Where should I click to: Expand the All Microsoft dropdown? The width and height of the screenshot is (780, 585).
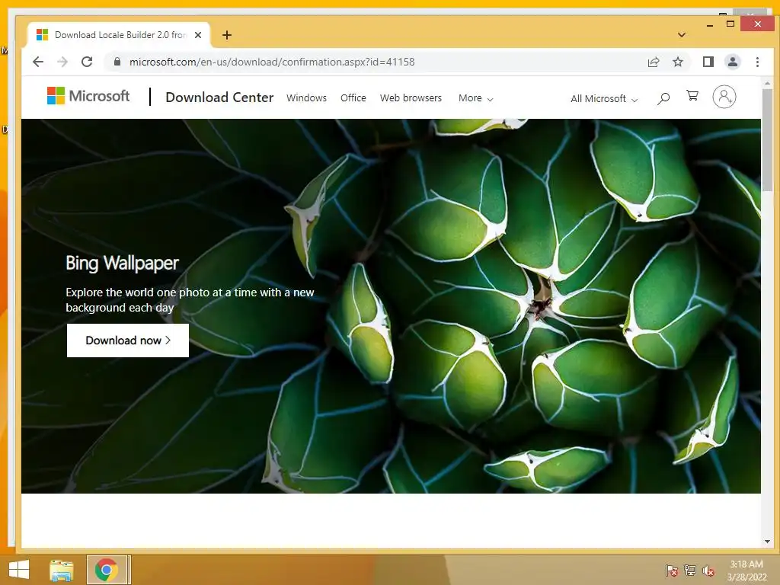604,98
